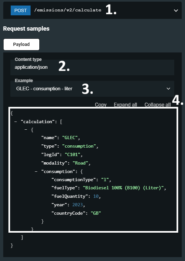Screen dimensions: 185x261
Task: Click the blue POST method badge
Action: (20, 10)
